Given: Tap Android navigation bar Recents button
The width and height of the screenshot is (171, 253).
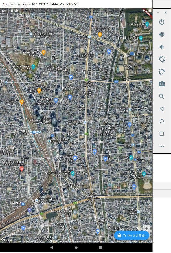Looking at the screenshot, I should pos(100,247).
